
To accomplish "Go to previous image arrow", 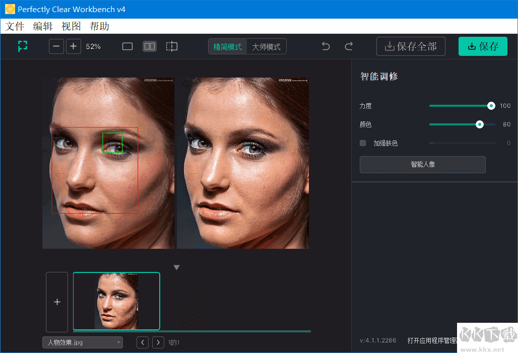I will (143, 342).
